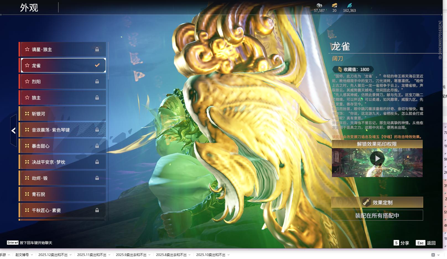This screenshot has height=259, width=447.
Task: Select the 暴击甜心 skin entry
Action: point(63,146)
